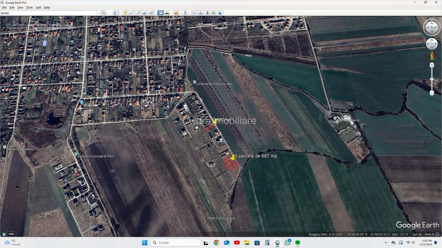This screenshot has height=248, width=442.
Task: Click the search field containing 'sacalaz'
Action: pos(49,13)
